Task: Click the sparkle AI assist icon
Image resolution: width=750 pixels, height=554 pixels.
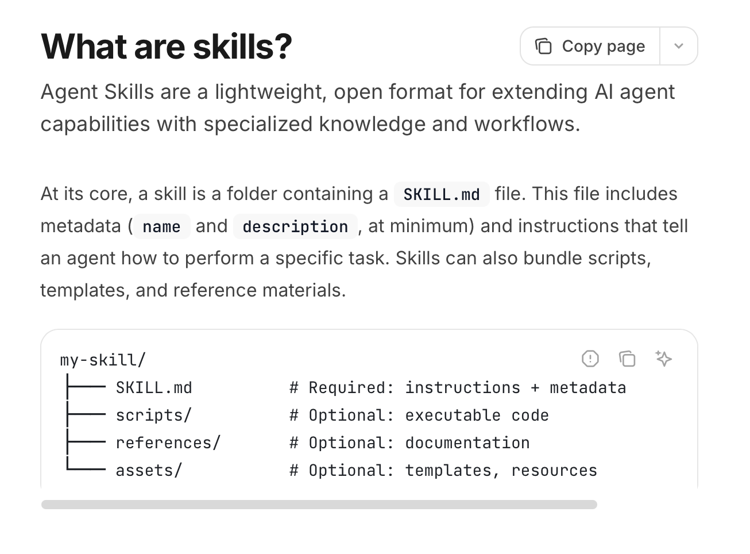Action: (x=664, y=359)
